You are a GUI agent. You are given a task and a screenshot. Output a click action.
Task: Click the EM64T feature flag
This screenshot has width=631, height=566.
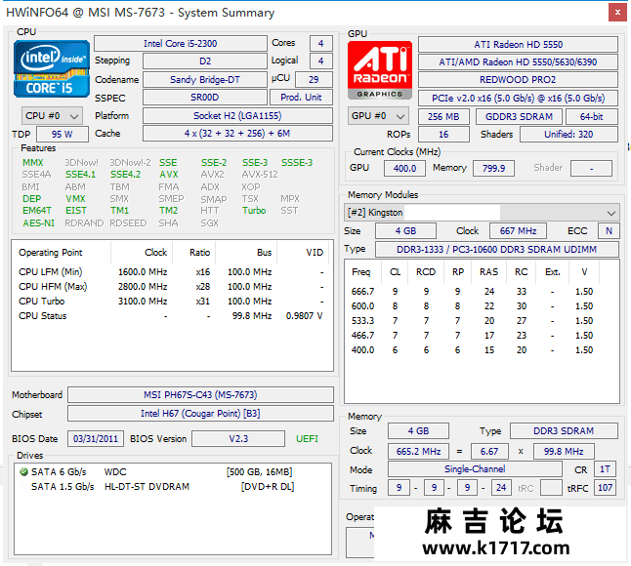[x=37, y=211]
